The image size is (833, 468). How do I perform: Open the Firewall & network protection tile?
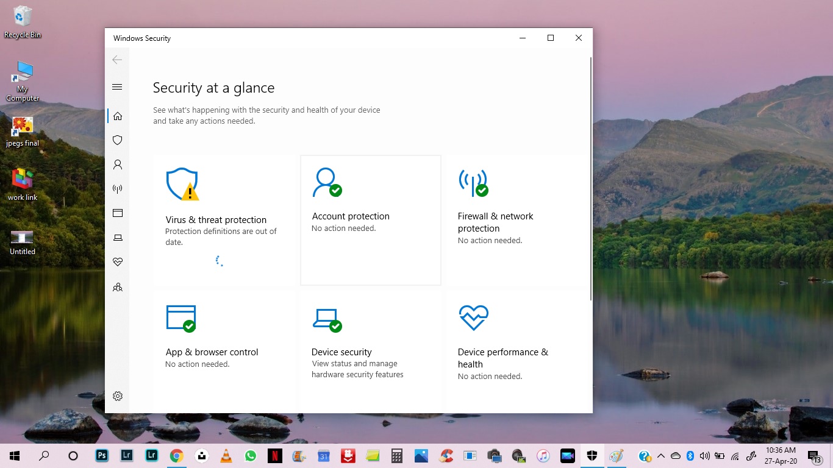pyautogui.click(x=517, y=220)
